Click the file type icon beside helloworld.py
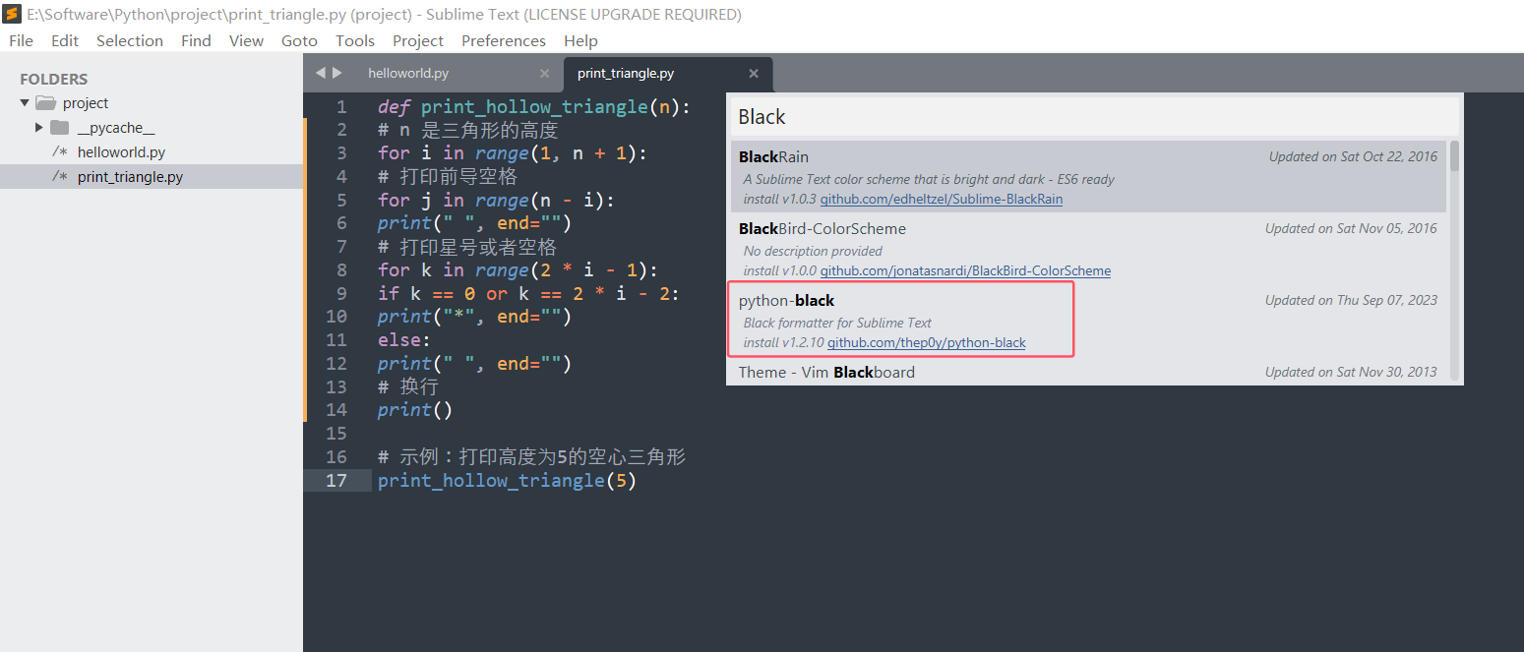Image resolution: width=1524 pixels, height=652 pixels. pyautogui.click(x=60, y=152)
